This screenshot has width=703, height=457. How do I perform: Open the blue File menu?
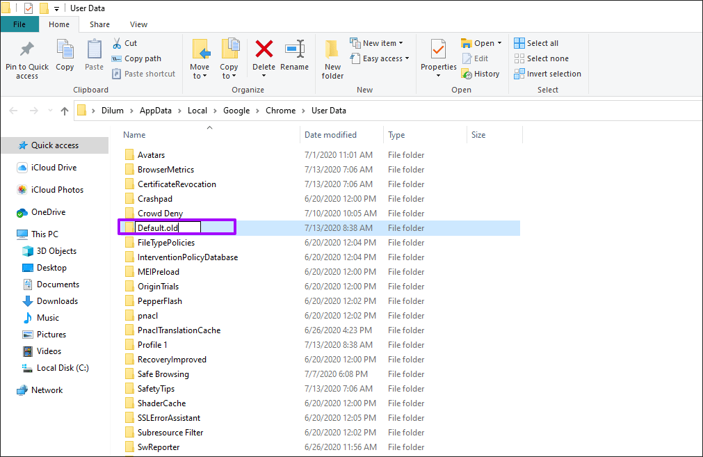[x=19, y=24]
